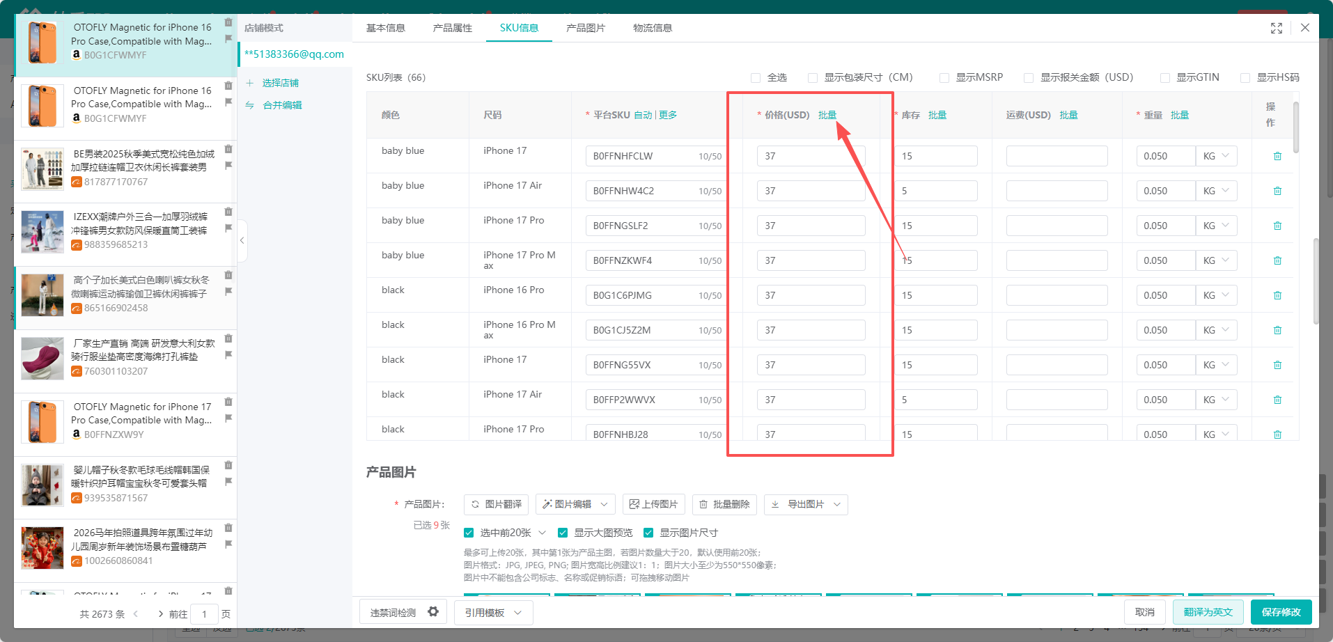Click the flag icon on item 865166902458
Image resolution: width=1333 pixels, height=642 pixels.
228,292
